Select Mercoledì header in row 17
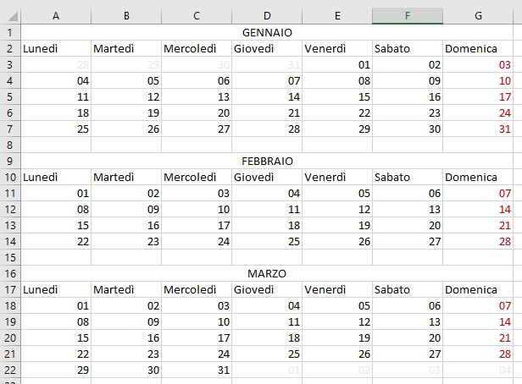 [197, 289]
